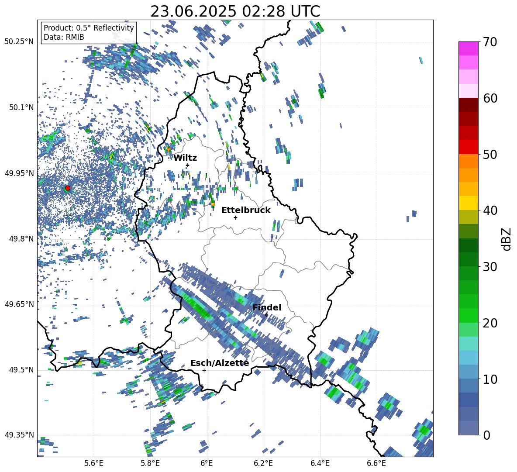517x472 pixels.
Task: Click the colorbar tick label 10
Action: pos(490,379)
